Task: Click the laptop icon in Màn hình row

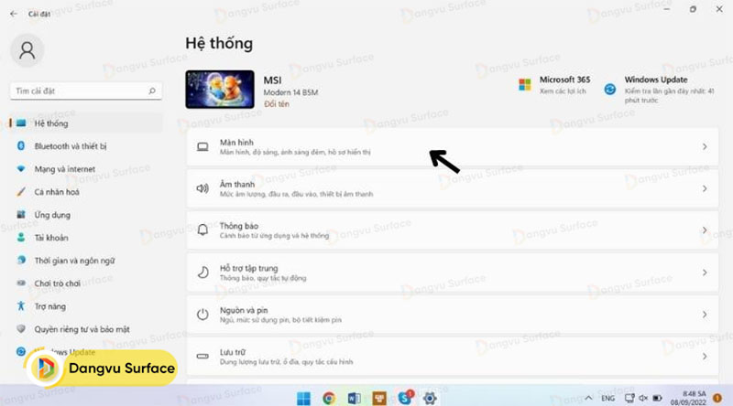Action: click(x=202, y=147)
